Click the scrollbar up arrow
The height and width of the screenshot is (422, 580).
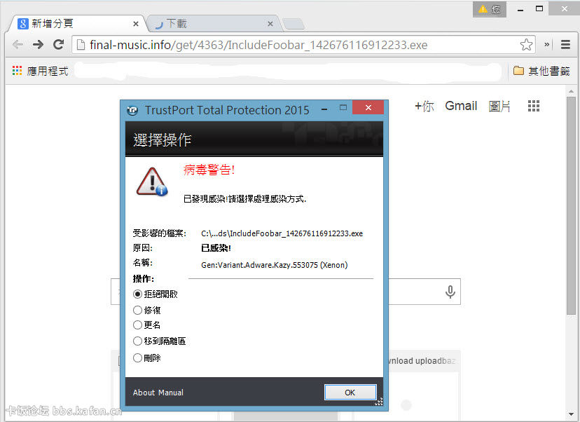tap(571, 90)
